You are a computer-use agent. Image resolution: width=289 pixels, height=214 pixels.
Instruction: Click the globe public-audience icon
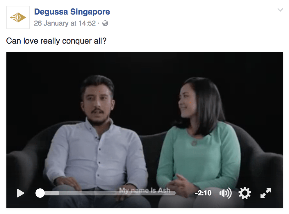(105, 24)
